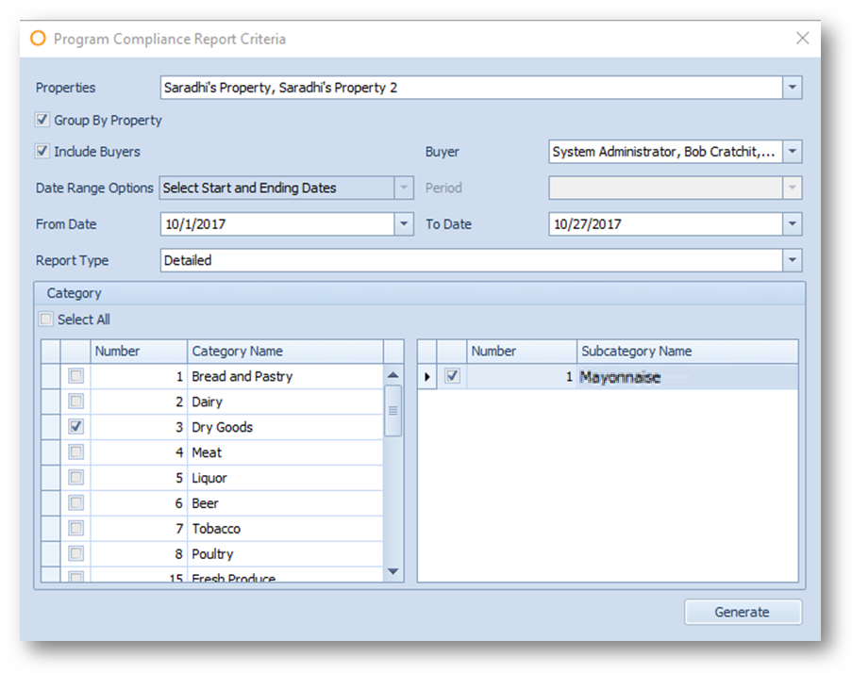This screenshot has width=852, height=673.
Task: Expand the Buyer dropdown
Action: point(793,152)
